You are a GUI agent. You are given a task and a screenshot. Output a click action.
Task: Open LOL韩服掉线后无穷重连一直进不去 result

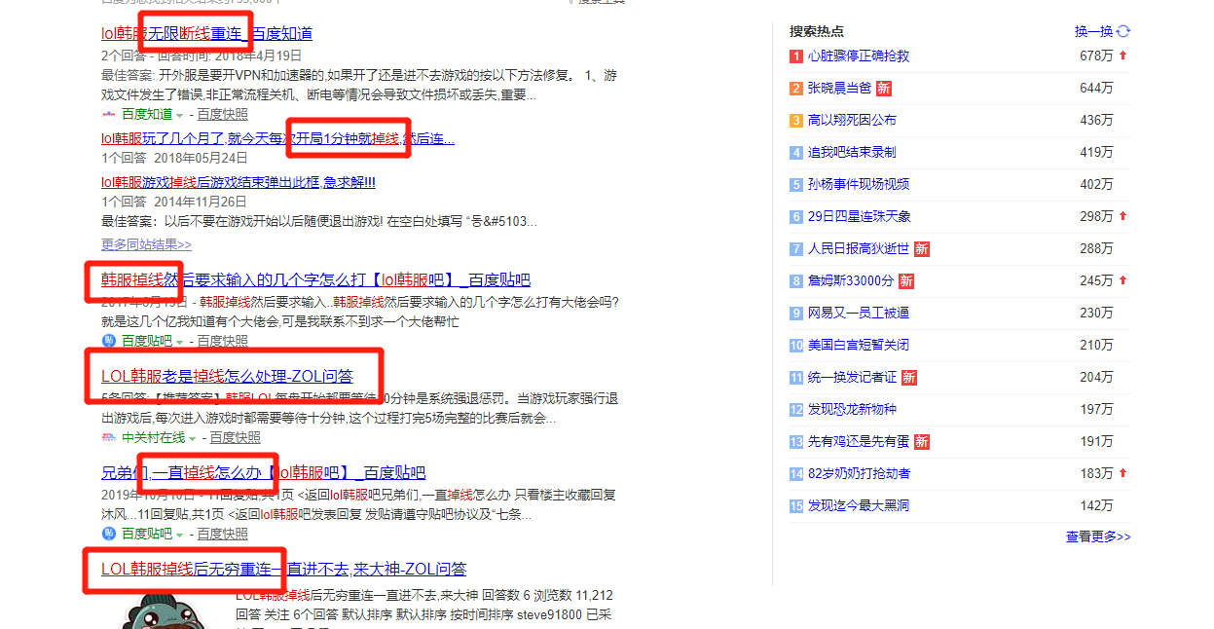click(283, 569)
